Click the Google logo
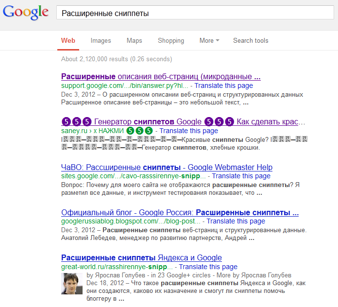The width and height of the screenshot is (338, 307). [25, 12]
